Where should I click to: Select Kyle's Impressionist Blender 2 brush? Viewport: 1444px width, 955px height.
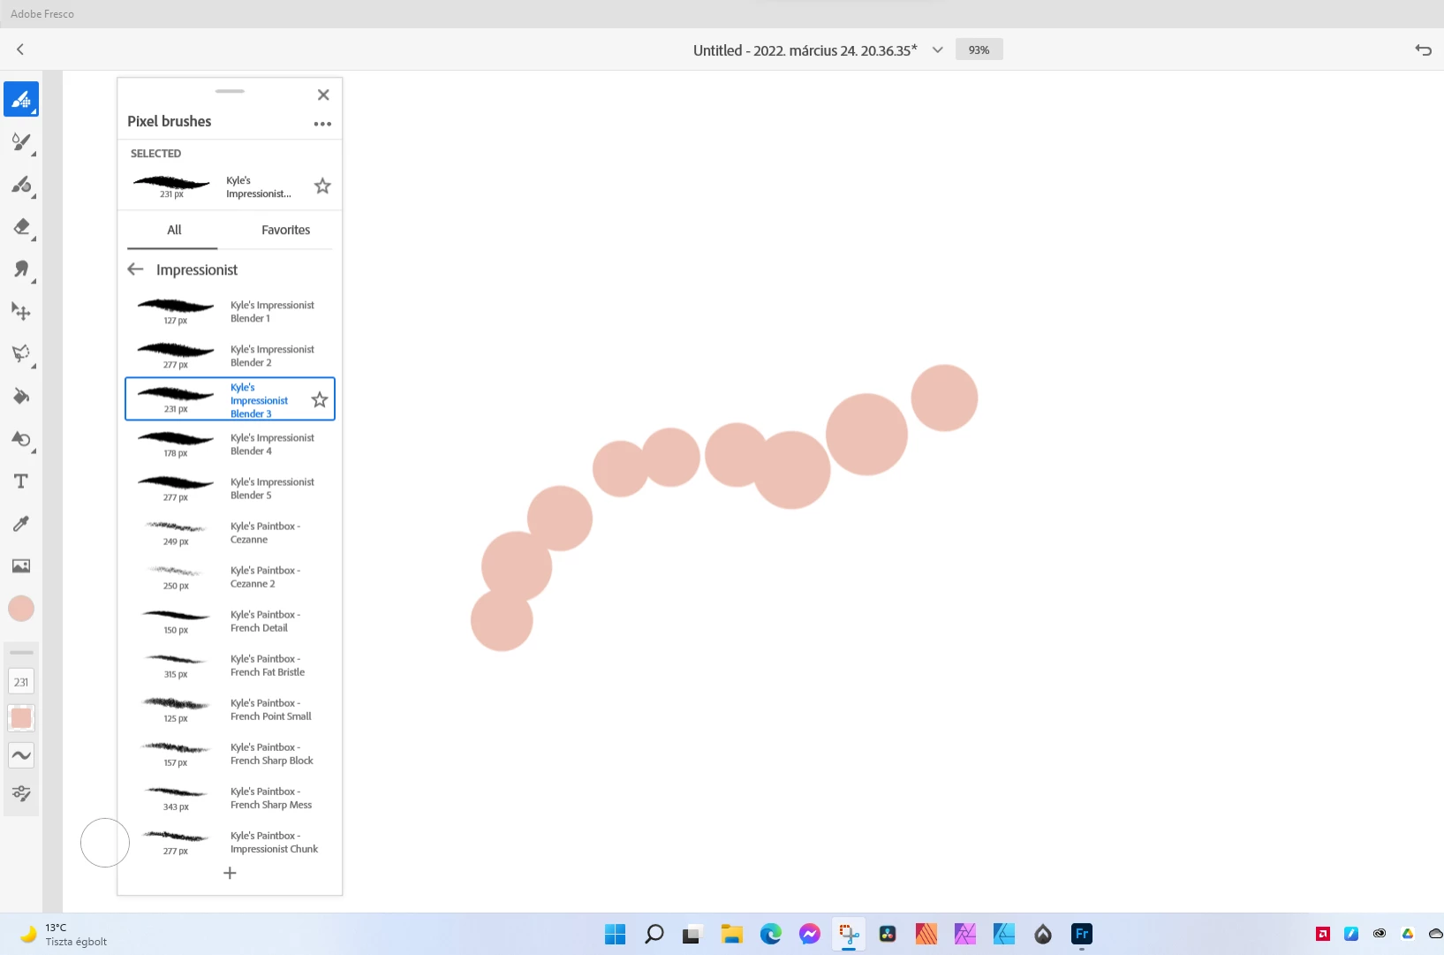tap(230, 355)
